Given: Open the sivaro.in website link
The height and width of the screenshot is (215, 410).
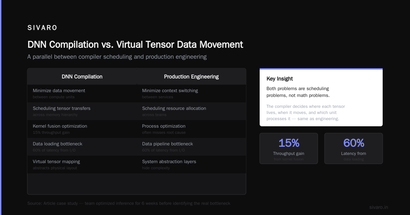Looking at the screenshot, I should [x=379, y=207].
